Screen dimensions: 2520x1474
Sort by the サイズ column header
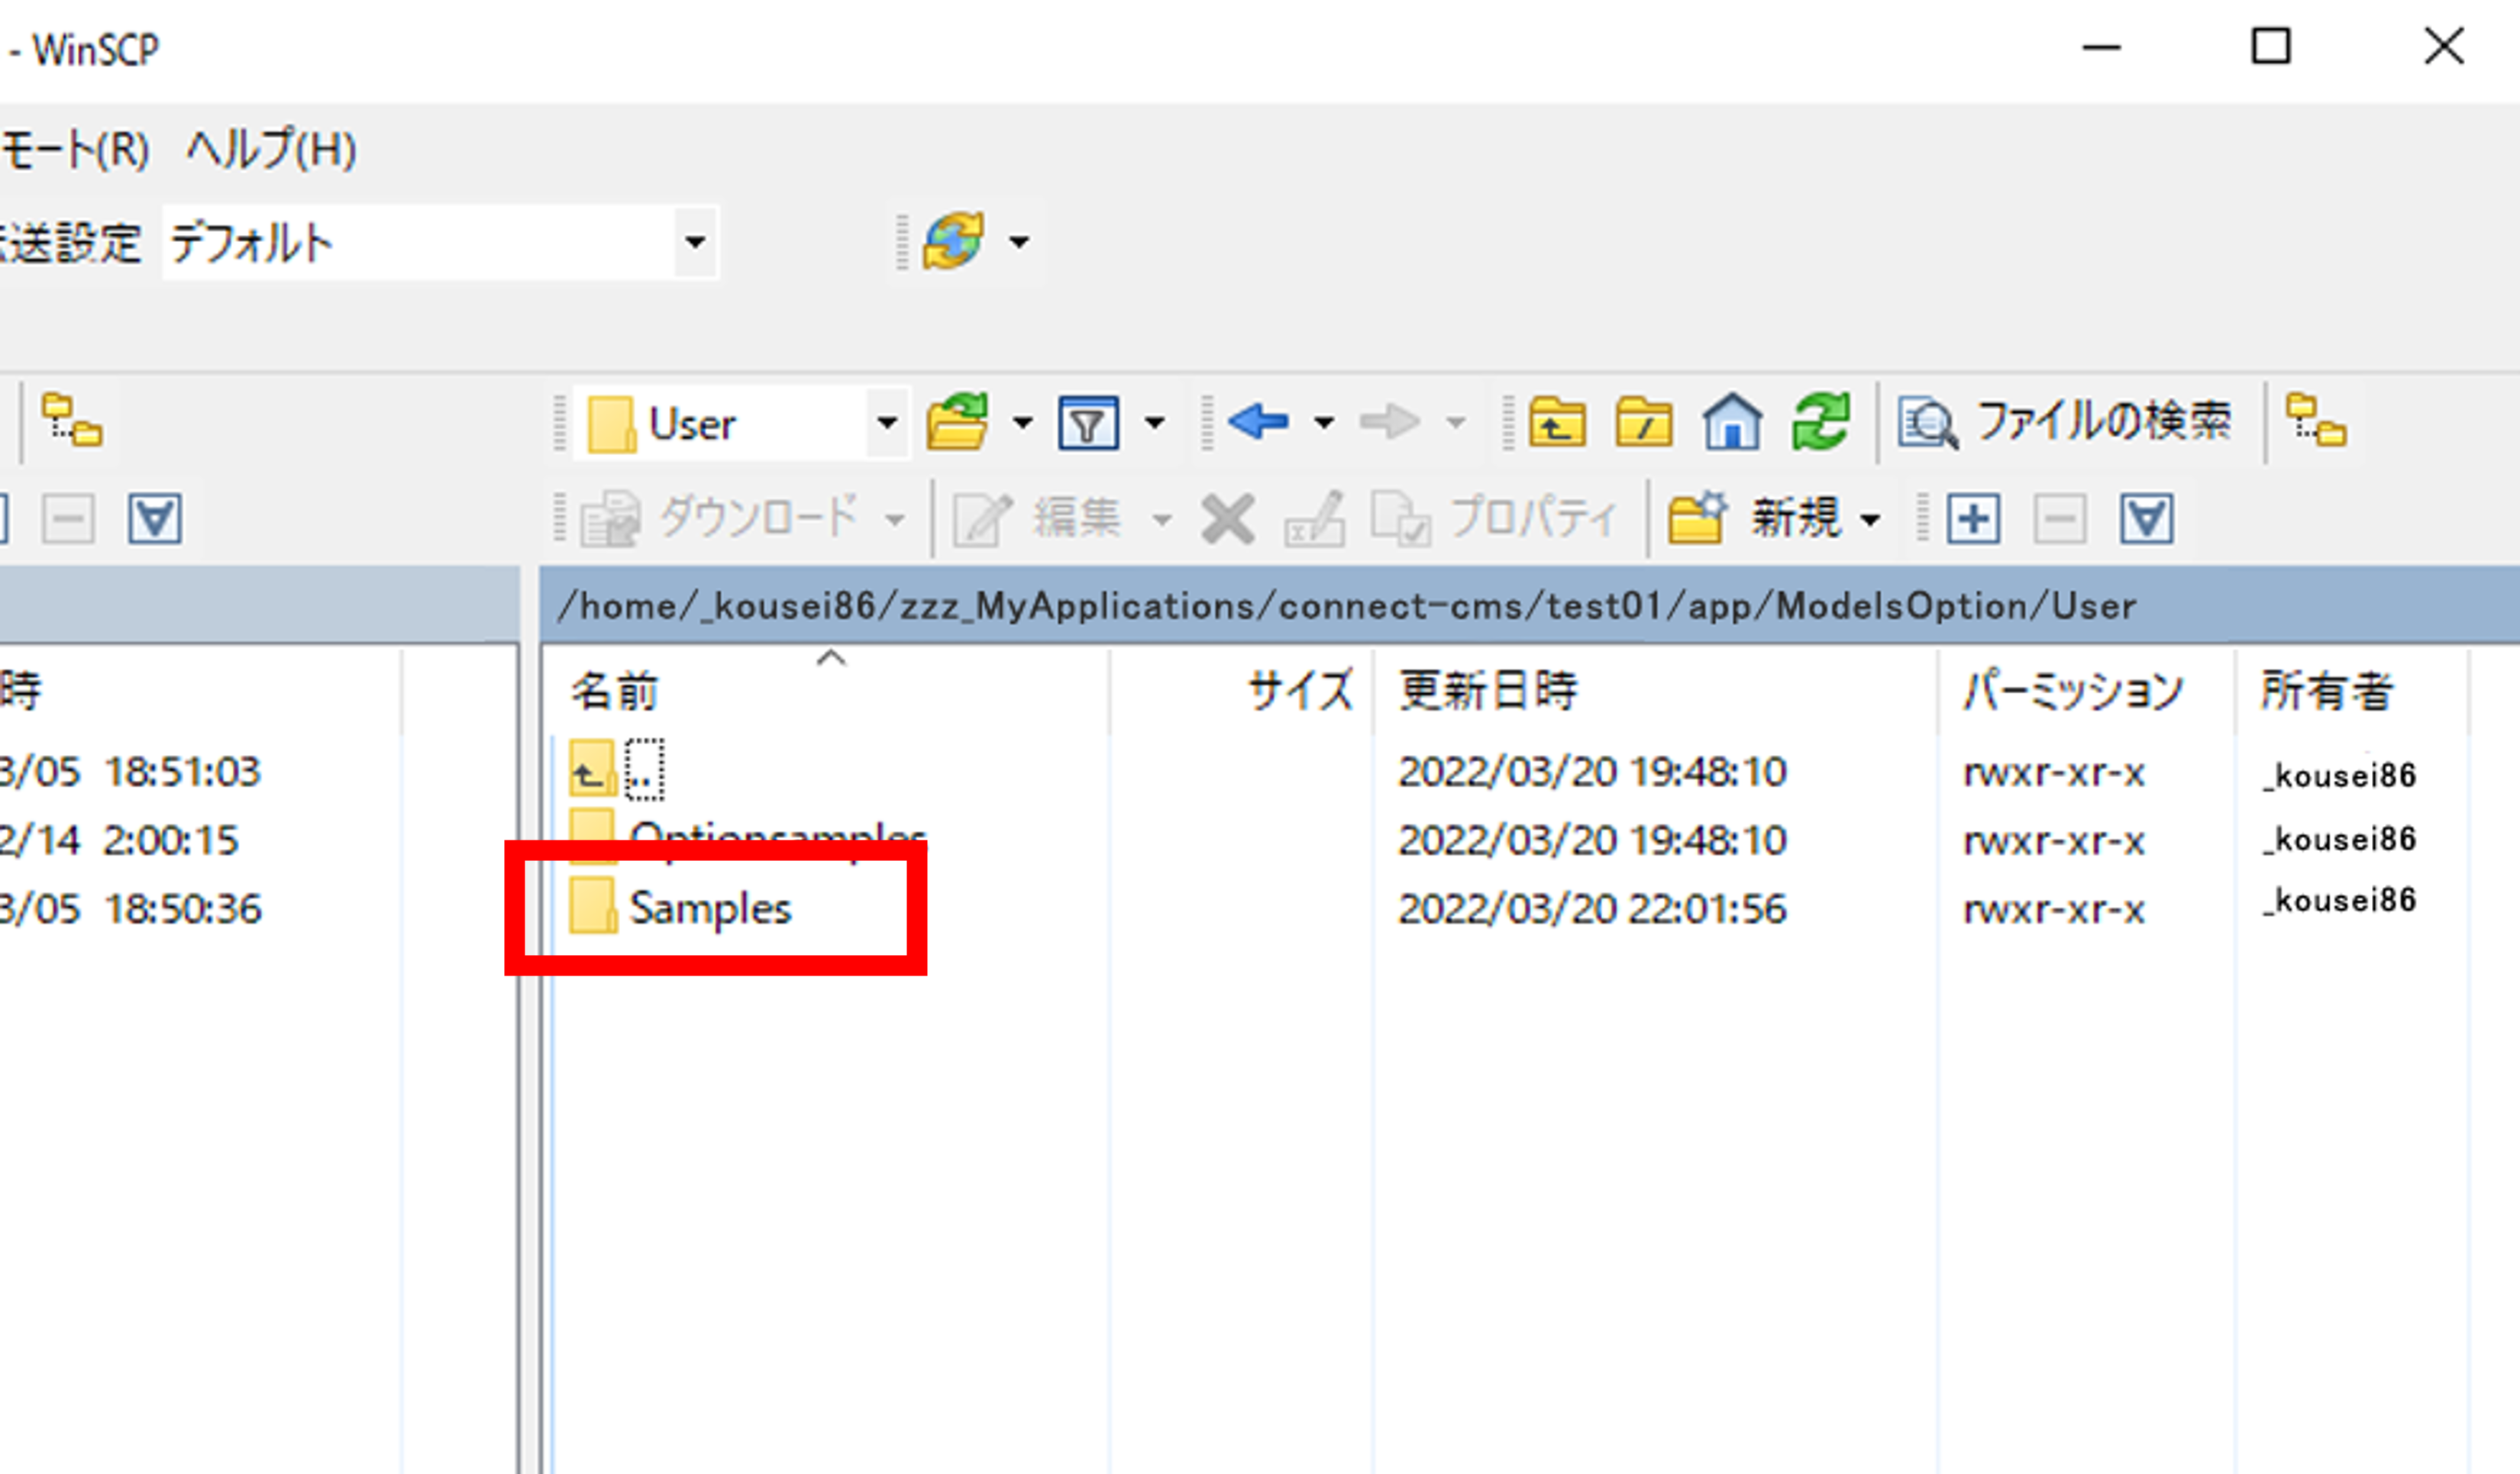click(1241, 691)
